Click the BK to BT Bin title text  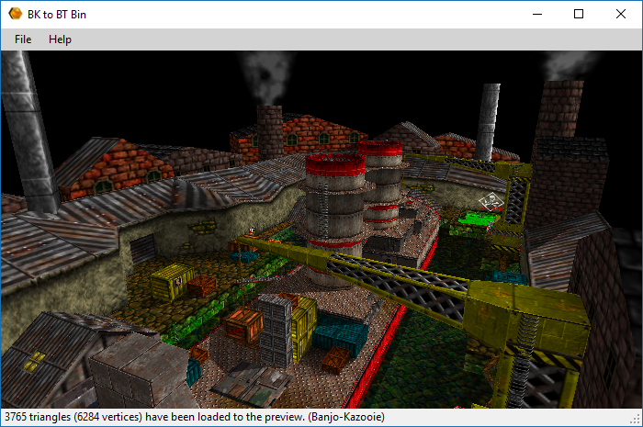(57, 15)
